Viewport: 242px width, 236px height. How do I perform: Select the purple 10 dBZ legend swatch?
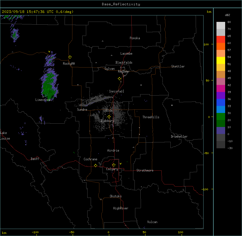pos(221,131)
